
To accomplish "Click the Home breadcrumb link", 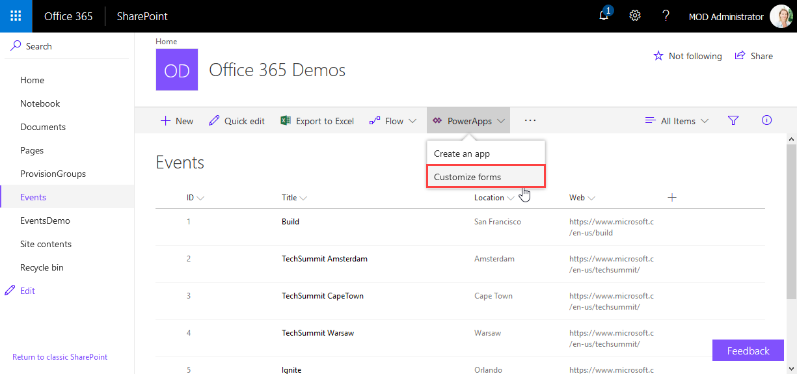I will pyautogui.click(x=166, y=42).
